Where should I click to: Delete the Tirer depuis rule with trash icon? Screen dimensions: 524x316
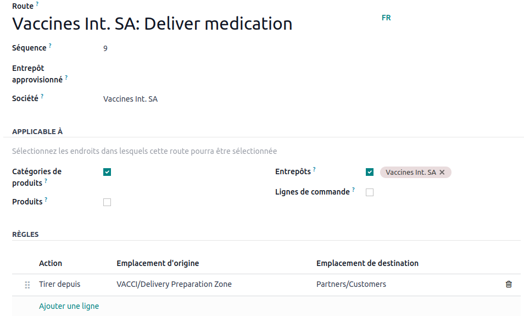click(509, 284)
